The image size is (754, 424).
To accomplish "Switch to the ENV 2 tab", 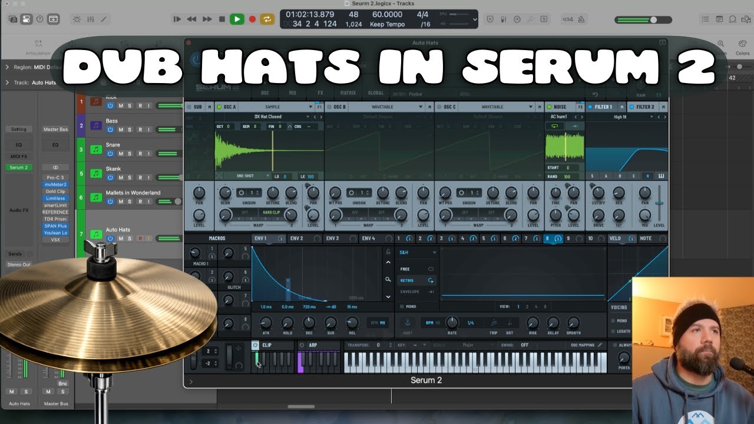I will pyautogui.click(x=305, y=238).
